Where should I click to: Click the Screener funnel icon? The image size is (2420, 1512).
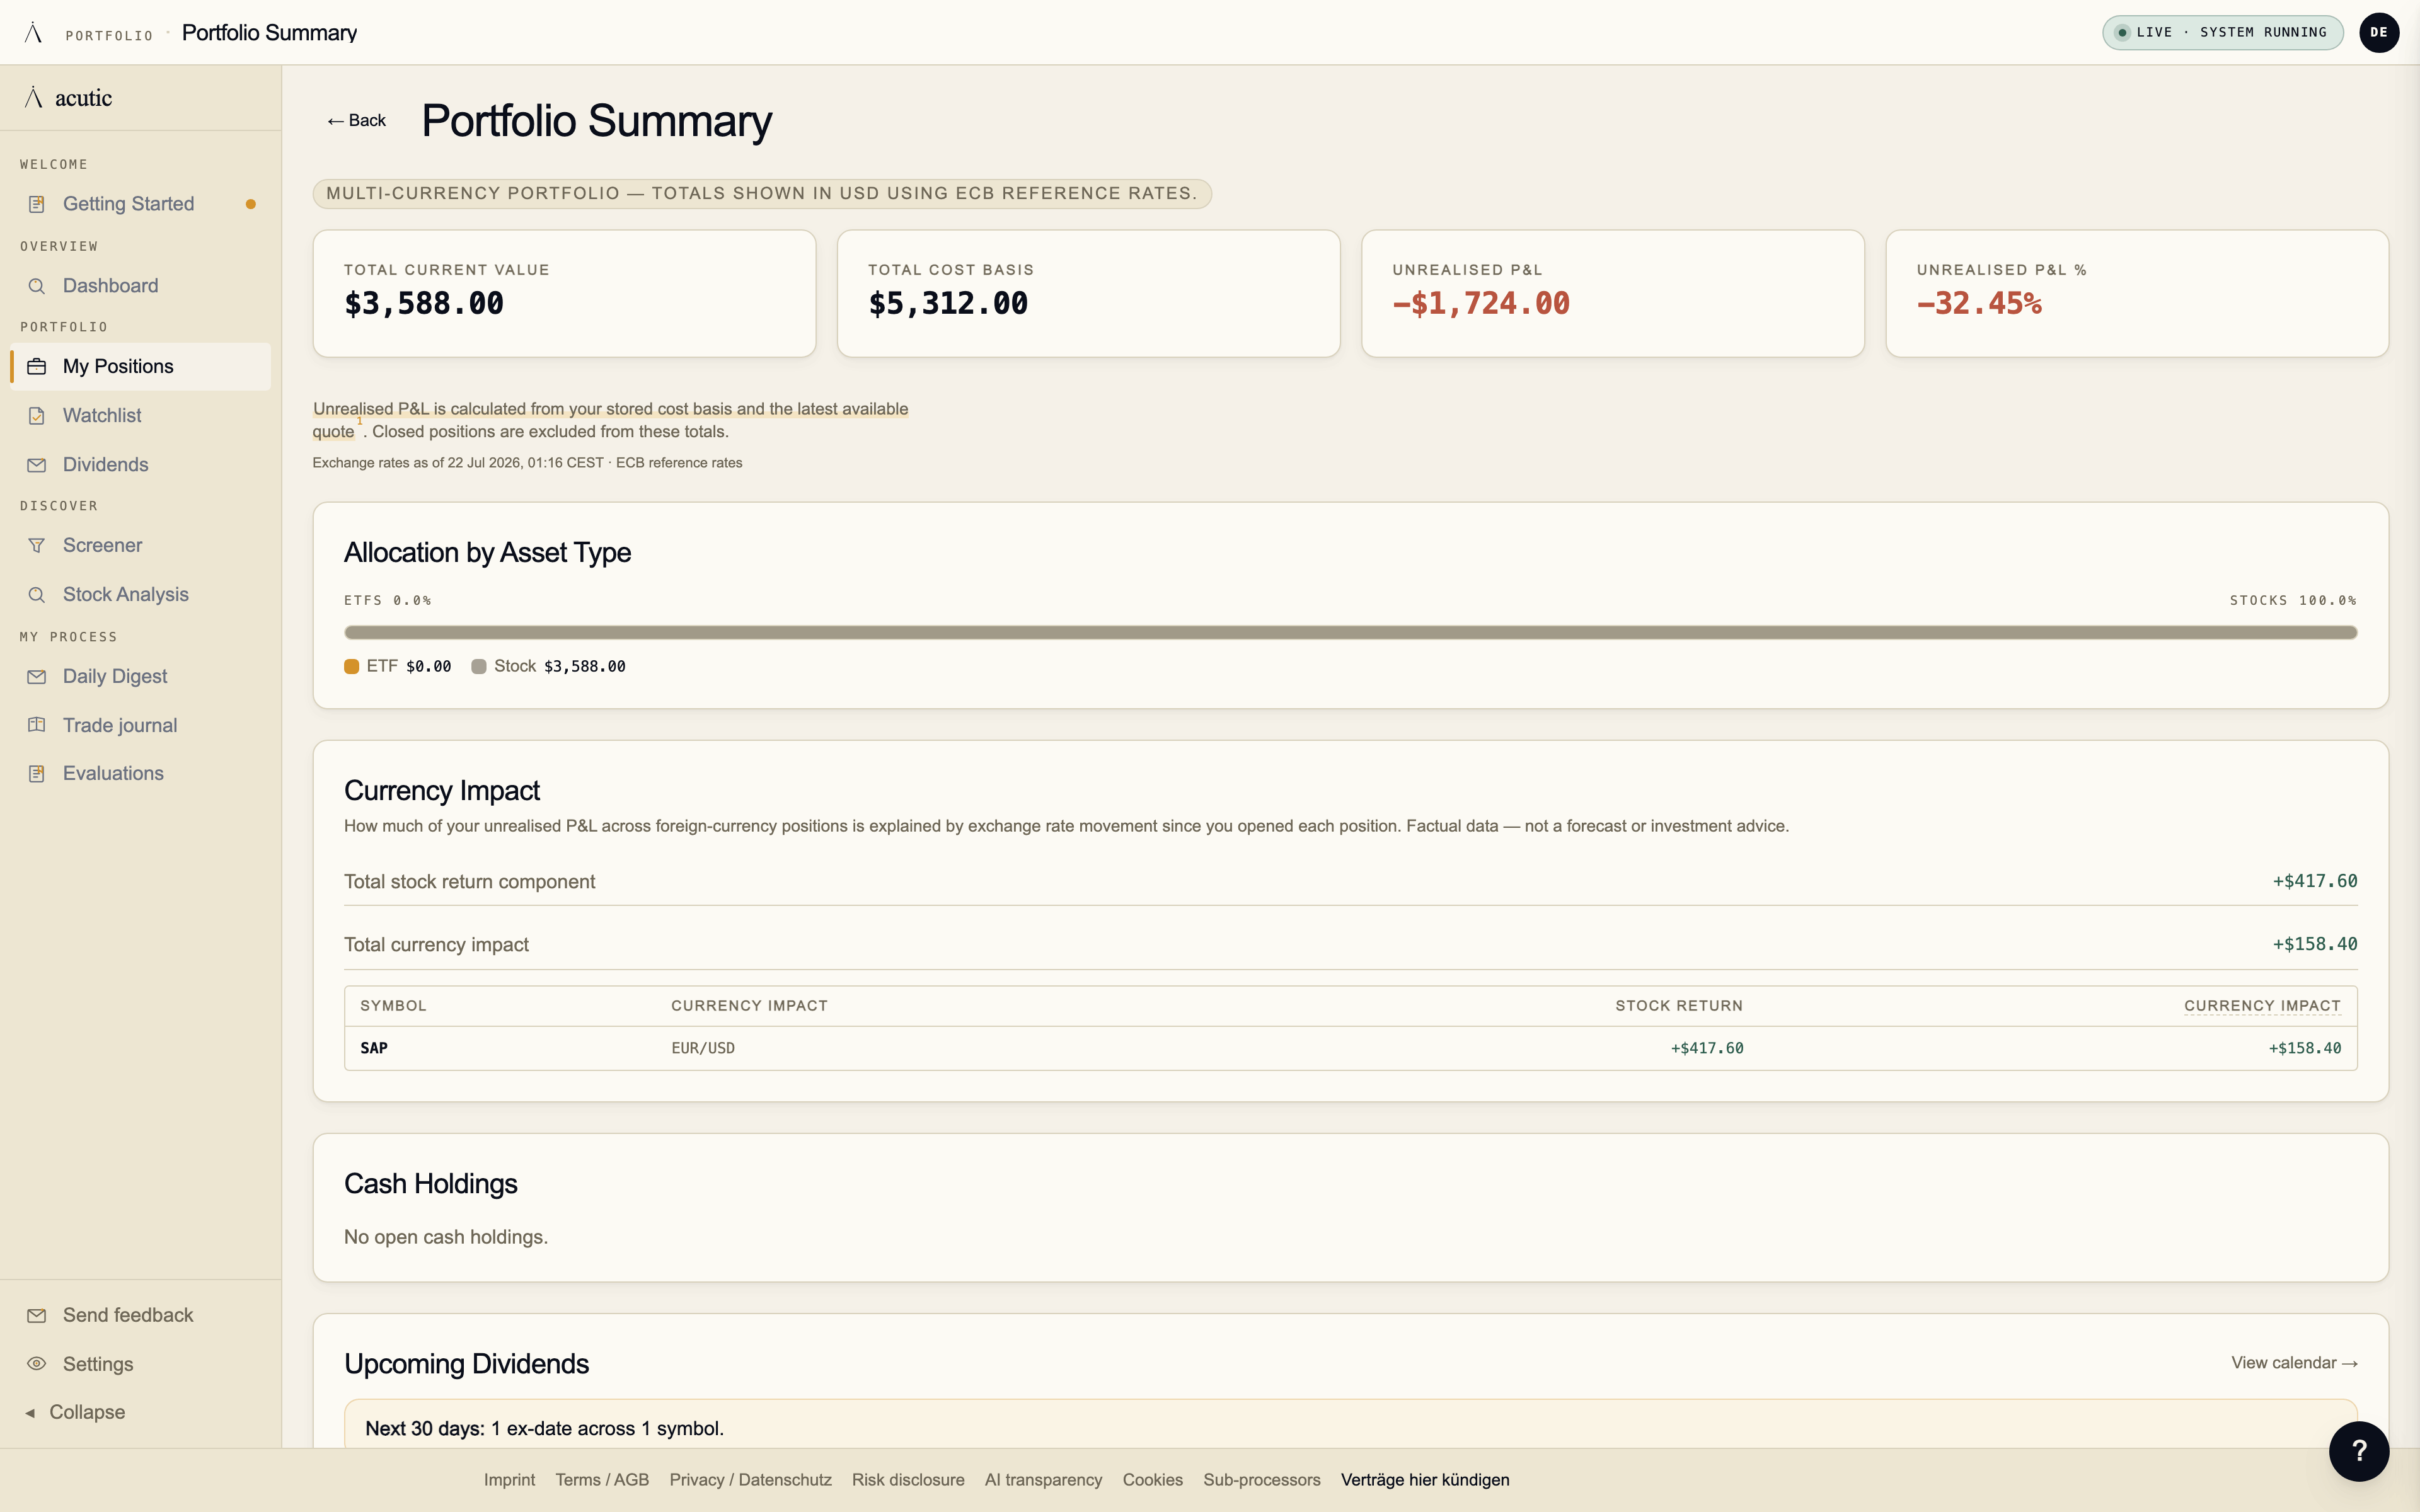[x=37, y=545]
